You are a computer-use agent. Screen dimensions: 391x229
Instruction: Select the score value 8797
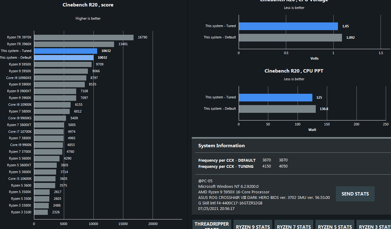click(x=94, y=78)
